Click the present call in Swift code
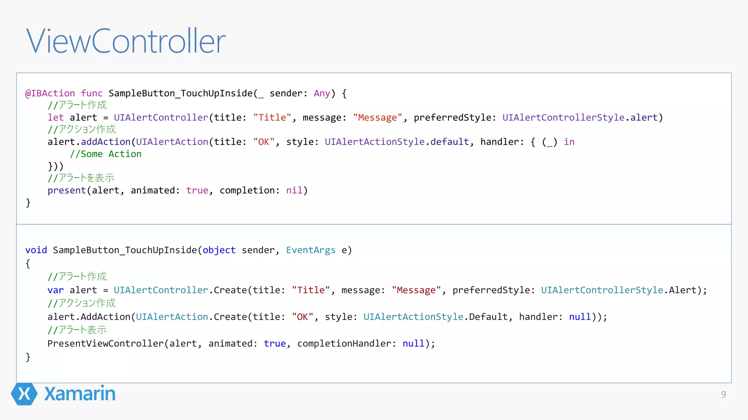Image resolution: width=748 pixels, height=420 pixels. (66, 191)
